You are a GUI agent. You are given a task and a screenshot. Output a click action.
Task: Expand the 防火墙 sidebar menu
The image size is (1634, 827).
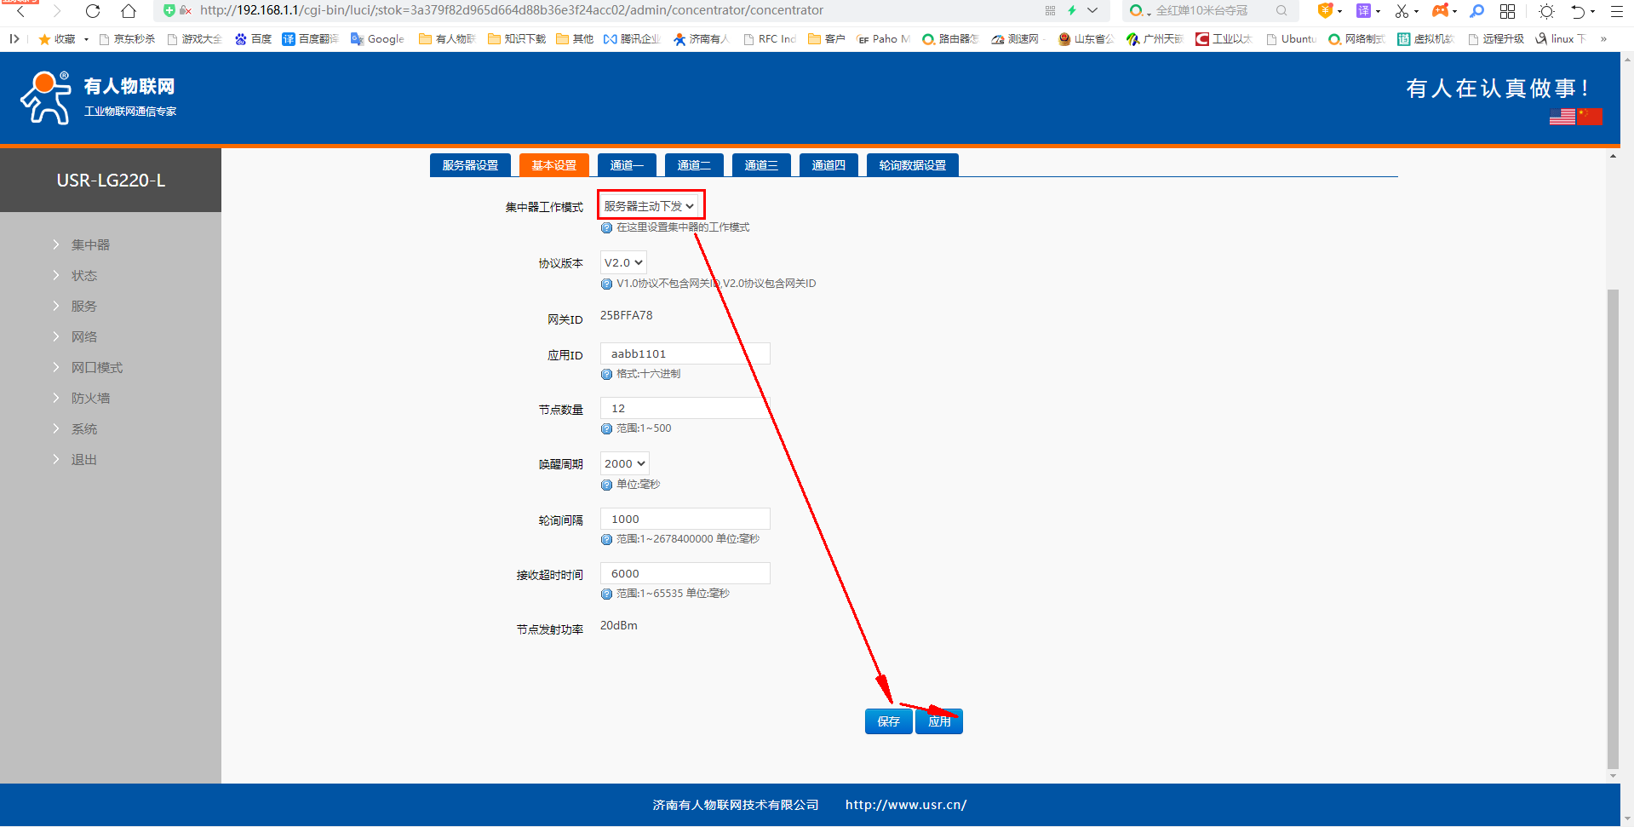90,398
